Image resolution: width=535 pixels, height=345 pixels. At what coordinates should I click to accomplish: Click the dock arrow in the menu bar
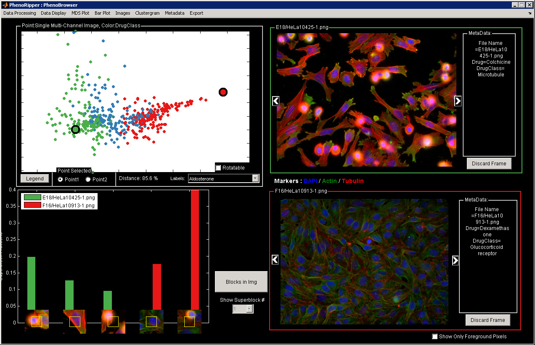pos(530,13)
